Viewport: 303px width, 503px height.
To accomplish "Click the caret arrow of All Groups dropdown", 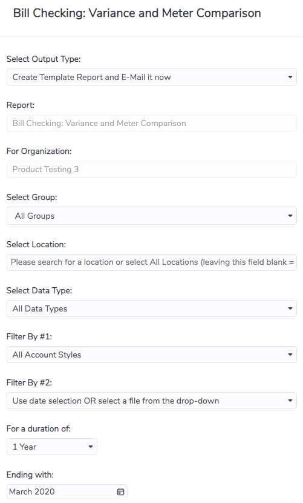I will coord(290,216).
